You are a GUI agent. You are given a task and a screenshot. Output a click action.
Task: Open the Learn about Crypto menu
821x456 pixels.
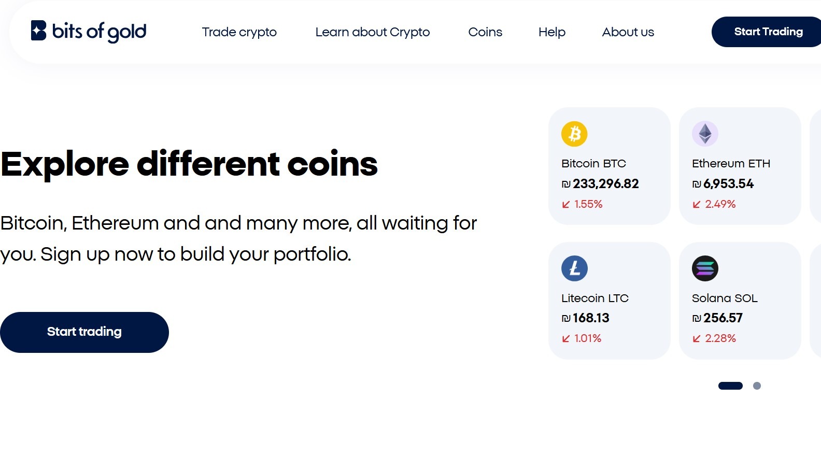(372, 32)
